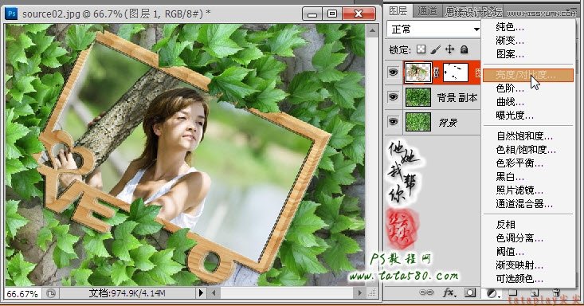584x306 pixels.
Task: Click the add layer mask icon
Action: [x=470, y=292]
